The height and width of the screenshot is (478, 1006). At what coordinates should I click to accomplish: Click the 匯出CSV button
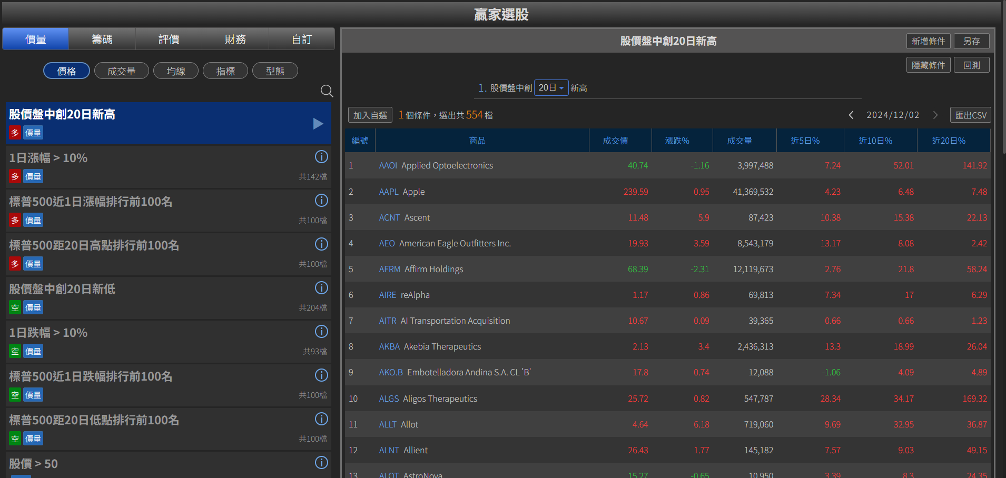970,115
